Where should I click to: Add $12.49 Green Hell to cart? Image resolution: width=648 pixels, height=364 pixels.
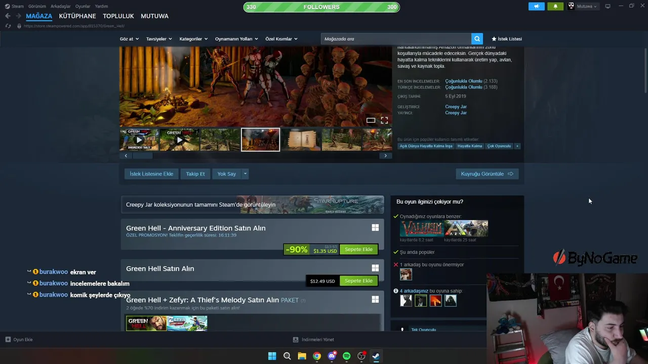click(358, 281)
